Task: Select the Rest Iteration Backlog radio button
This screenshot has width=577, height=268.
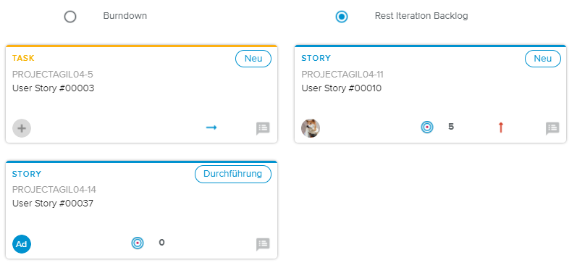Action: (x=342, y=17)
